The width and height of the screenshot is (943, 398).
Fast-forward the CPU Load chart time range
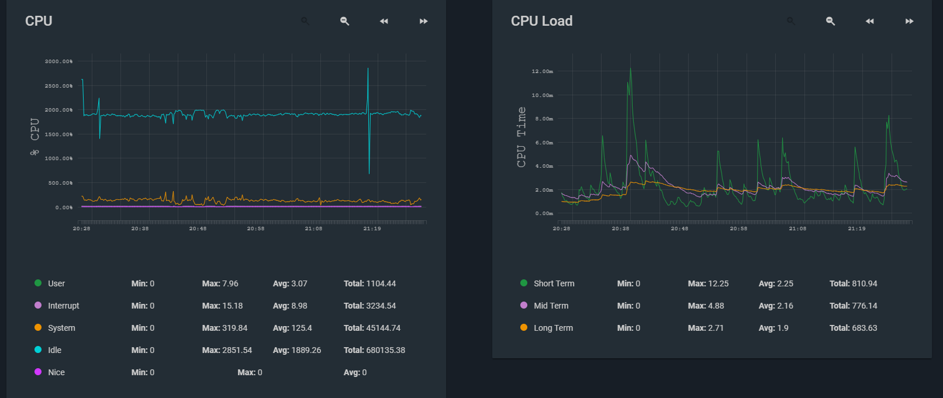pos(909,21)
